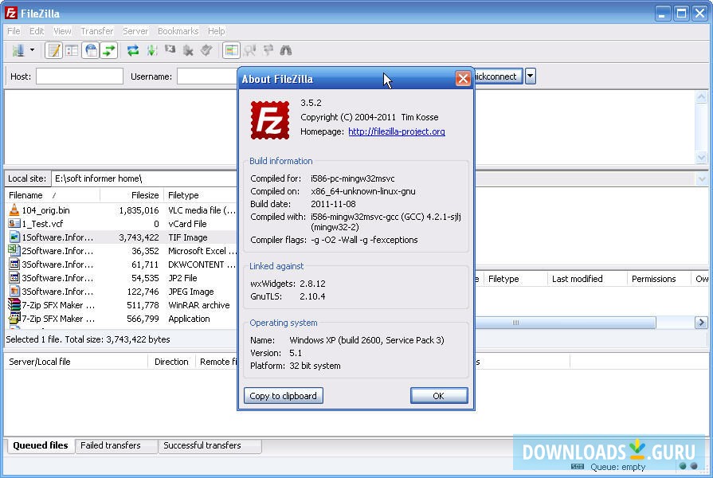
Task: Open the Site Manager
Action: [x=18, y=49]
